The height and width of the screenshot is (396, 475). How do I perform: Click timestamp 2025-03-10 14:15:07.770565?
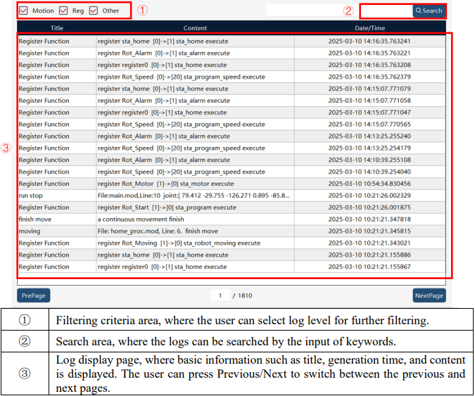pos(369,124)
